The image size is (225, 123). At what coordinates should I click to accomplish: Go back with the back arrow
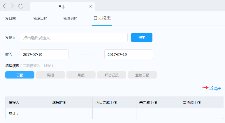click(4, 6)
